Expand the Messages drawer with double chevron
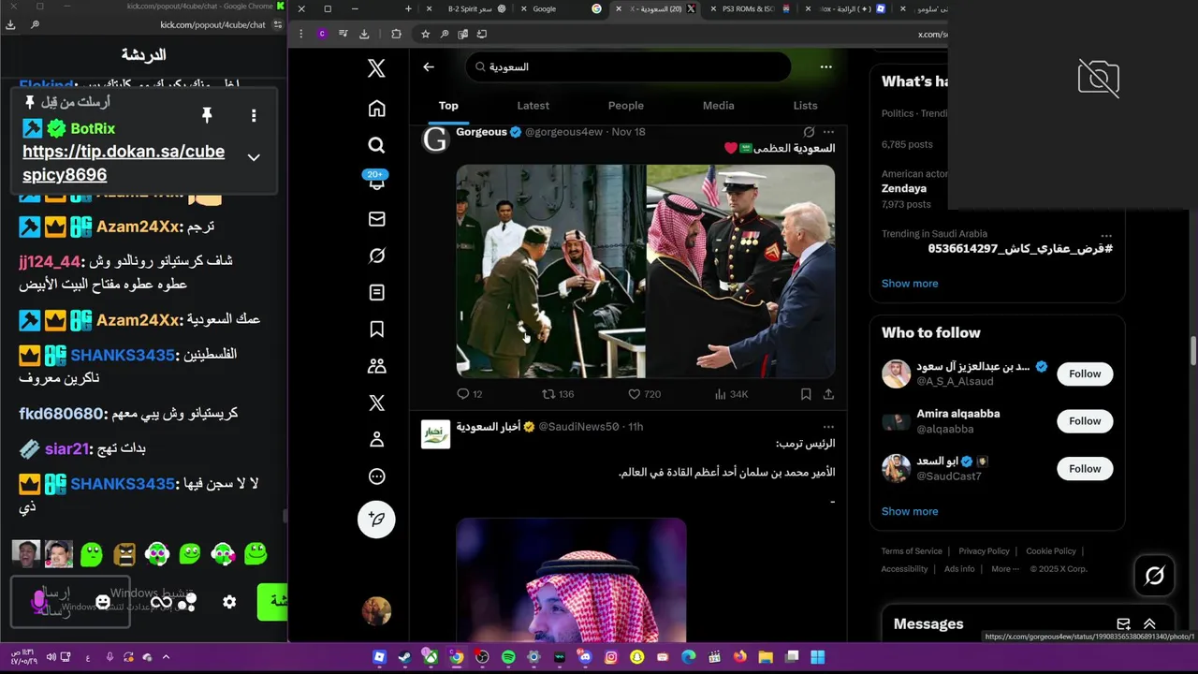Viewport: 1198px width, 674px height. point(1149,624)
